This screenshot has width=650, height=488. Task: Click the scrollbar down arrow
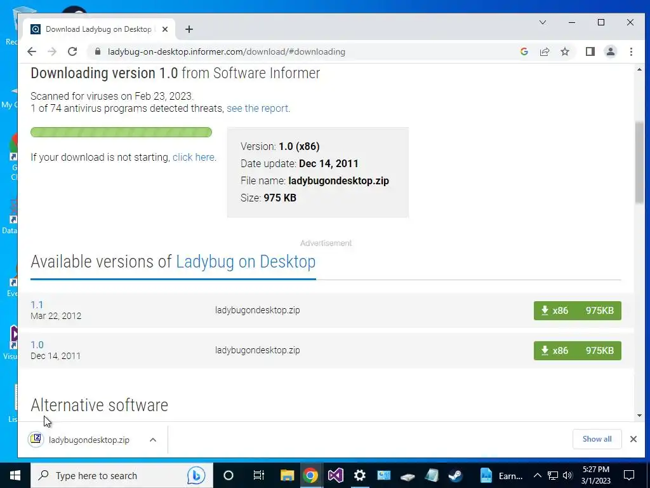639,416
